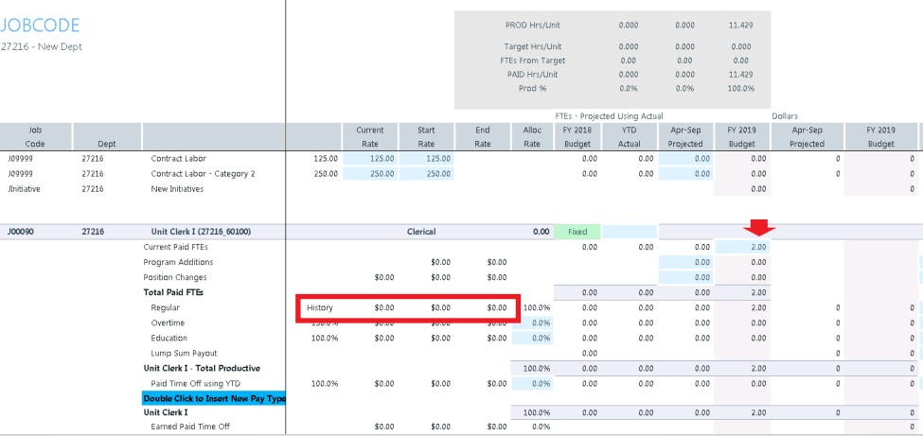The height and width of the screenshot is (436, 923).
Task: Select the green Fixed cell
Action: pyautogui.click(x=577, y=231)
